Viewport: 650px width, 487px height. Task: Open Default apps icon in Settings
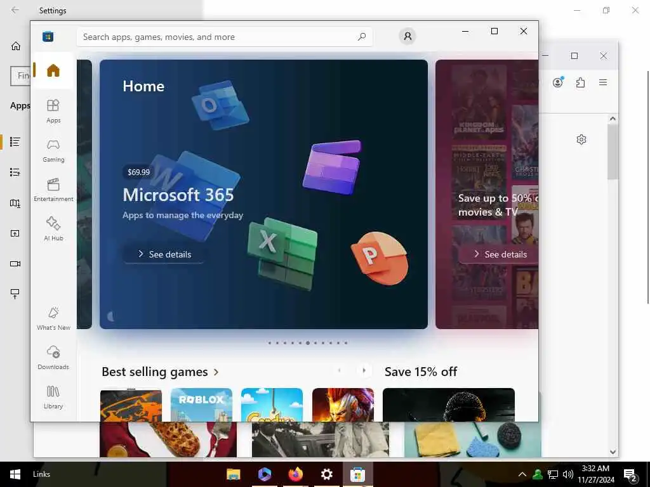point(15,172)
